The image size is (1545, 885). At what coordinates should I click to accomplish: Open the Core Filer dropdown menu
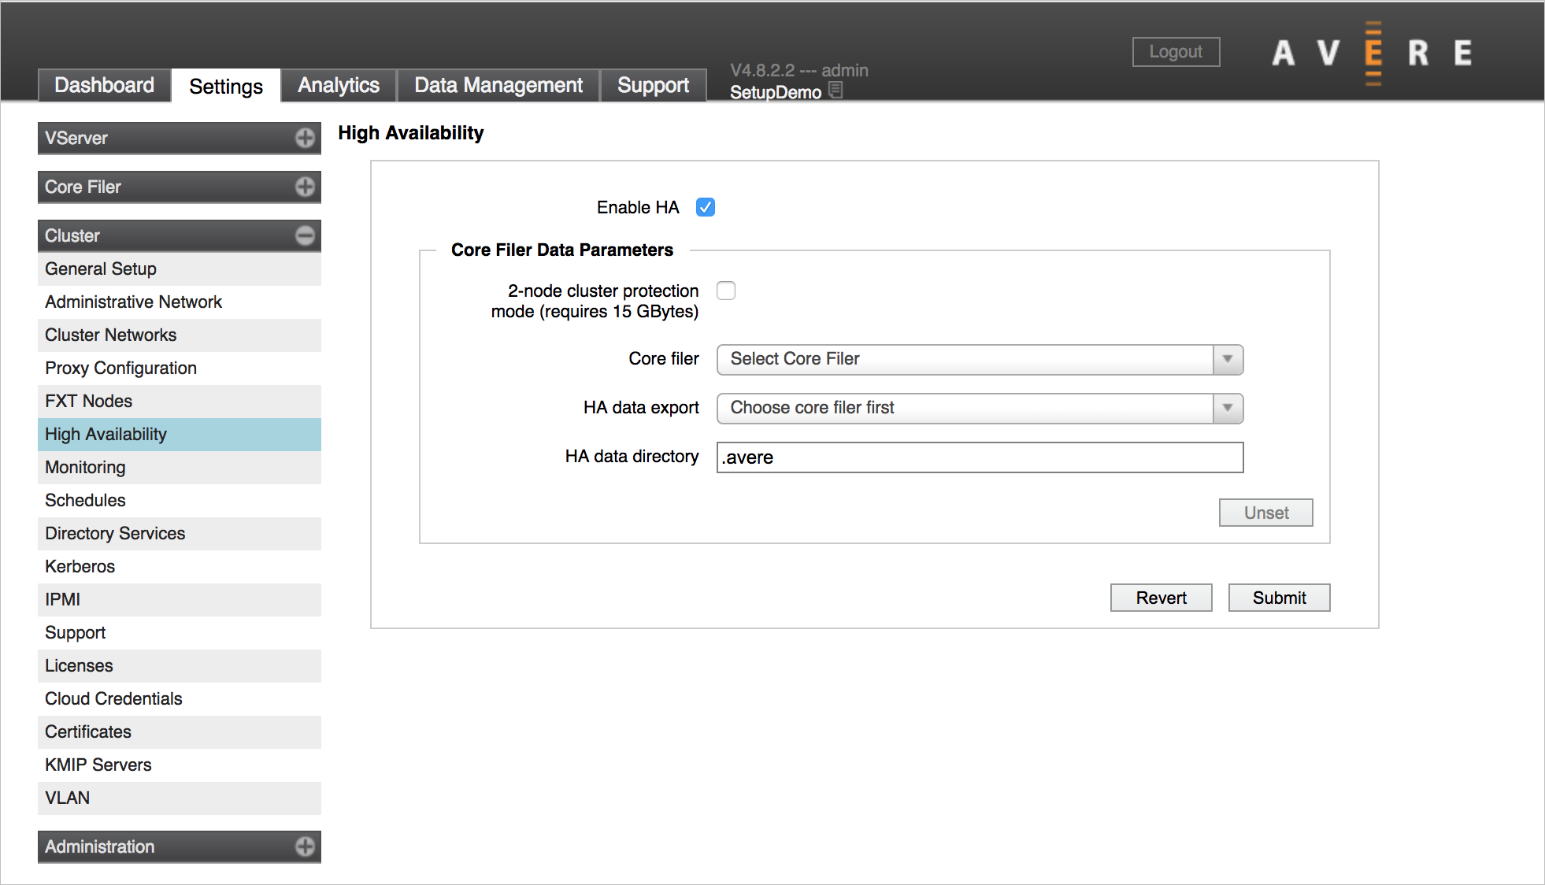coord(978,359)
